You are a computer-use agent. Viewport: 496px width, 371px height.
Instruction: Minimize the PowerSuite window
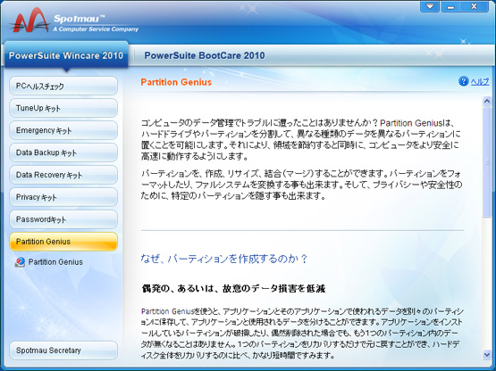click(x=450, y=6)
